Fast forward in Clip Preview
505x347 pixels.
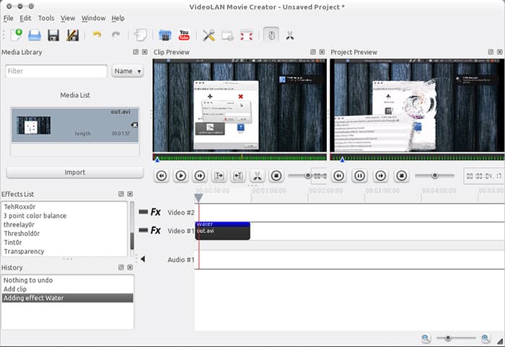(x=200, y=175)
